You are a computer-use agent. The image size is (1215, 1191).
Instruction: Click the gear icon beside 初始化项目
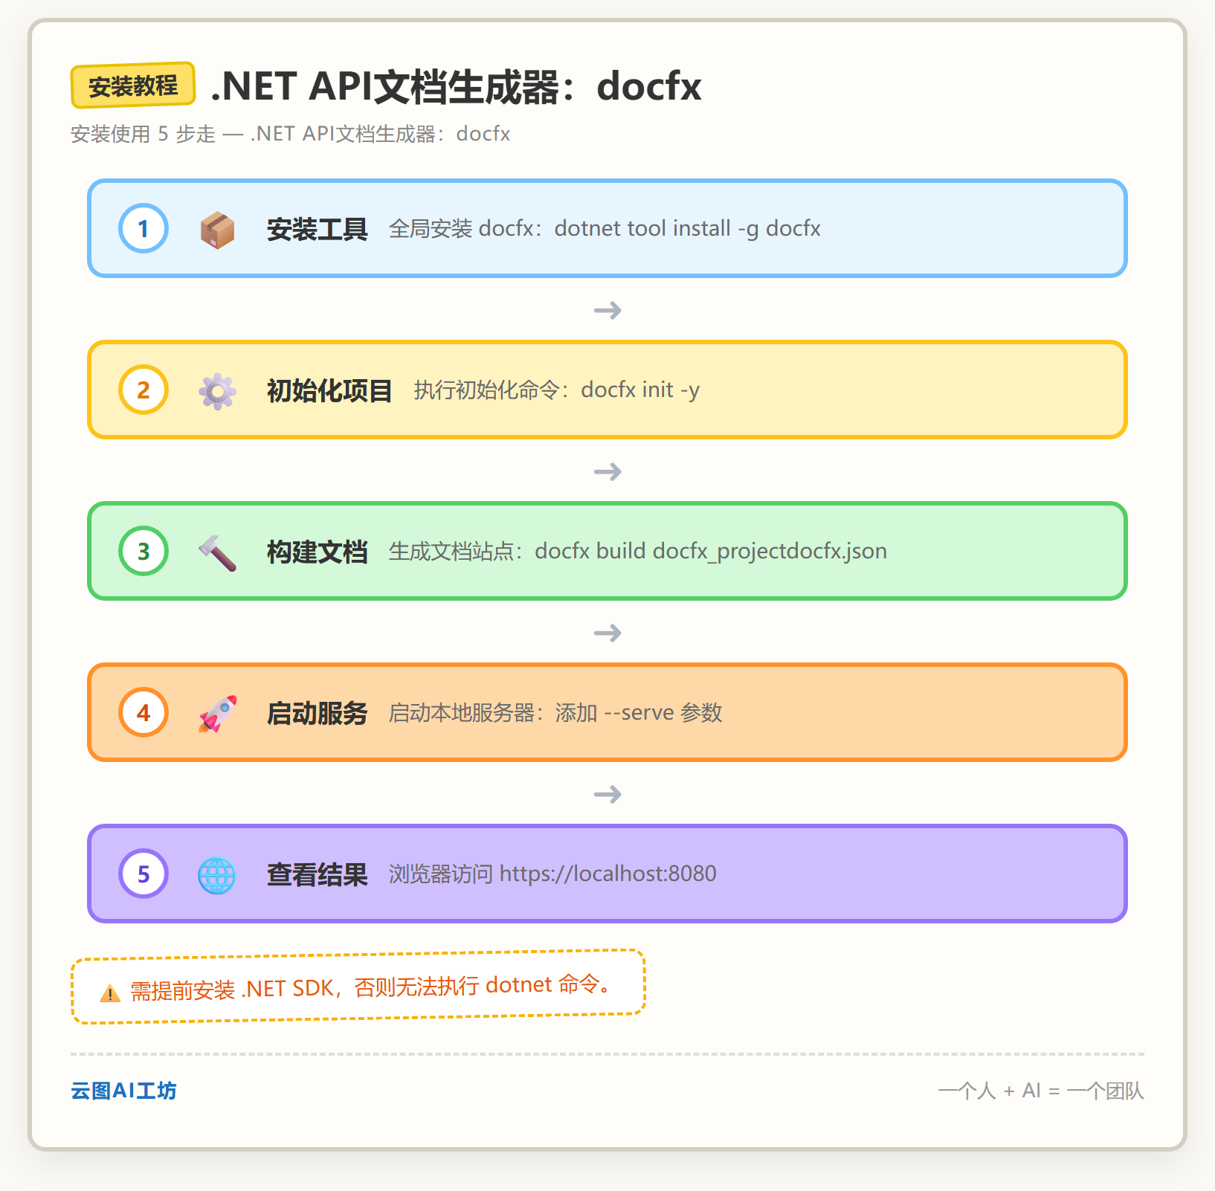[x=217, y=390]
